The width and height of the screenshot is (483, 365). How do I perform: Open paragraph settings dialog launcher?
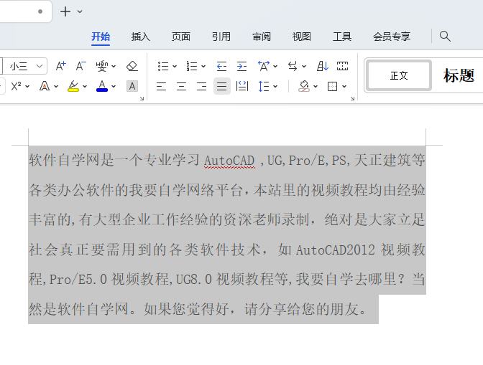coord(352,98)
